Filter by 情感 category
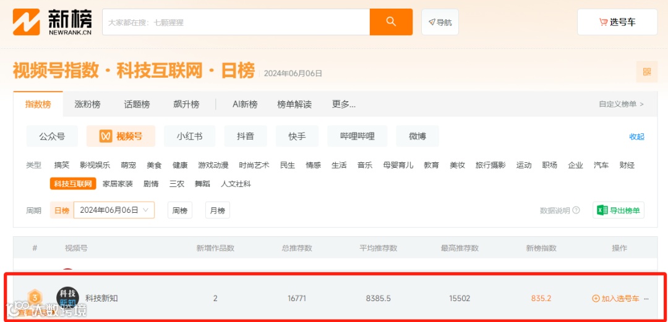The image size is (668, 322). (x=313, y=165)
